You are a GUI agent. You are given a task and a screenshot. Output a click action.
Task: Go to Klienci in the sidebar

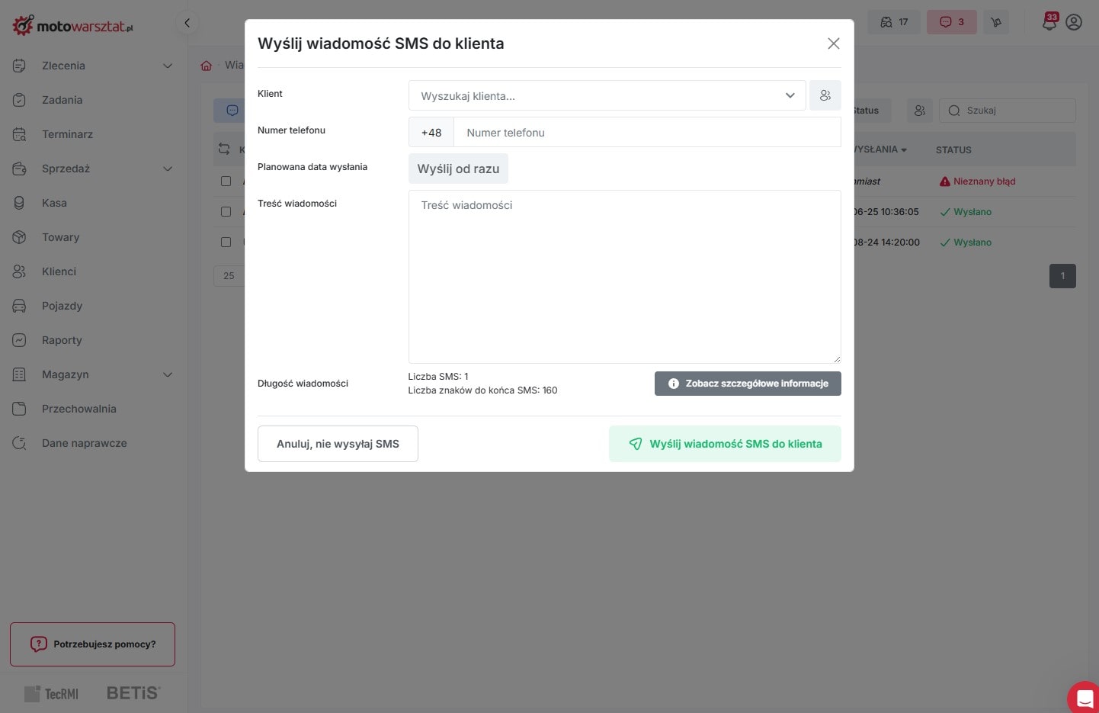[59, 271]
